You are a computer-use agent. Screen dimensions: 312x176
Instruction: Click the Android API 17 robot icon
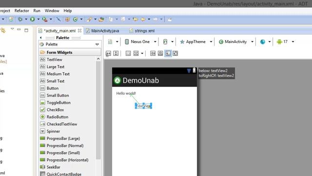(279, 42)
